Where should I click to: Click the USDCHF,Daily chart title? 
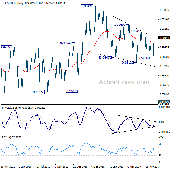pyautogui.click(x=14, y=3)
